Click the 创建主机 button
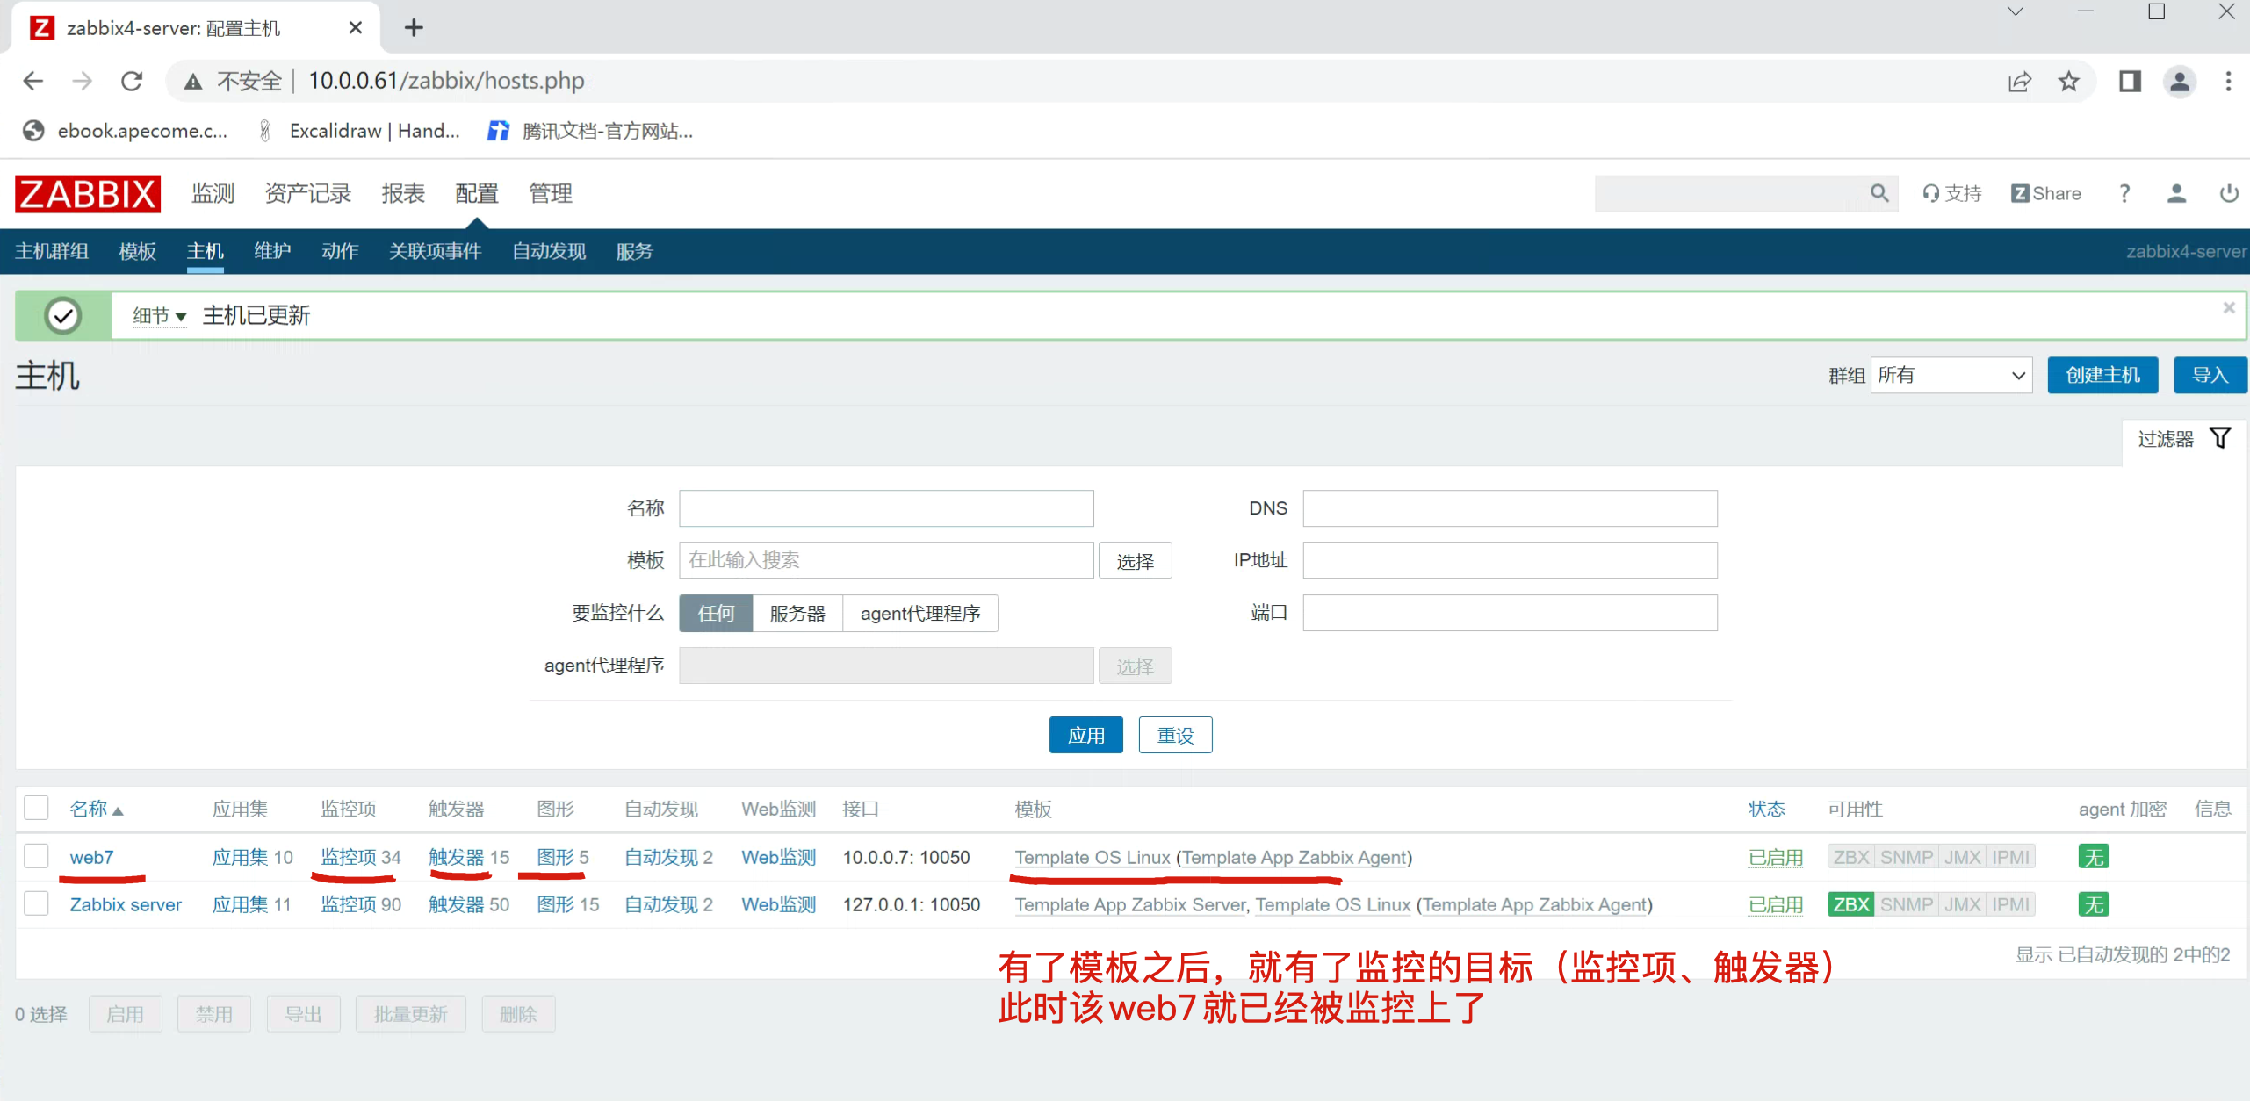Image resolution: width=2250 pixels, height=1101 pixels. (2102, 376)
